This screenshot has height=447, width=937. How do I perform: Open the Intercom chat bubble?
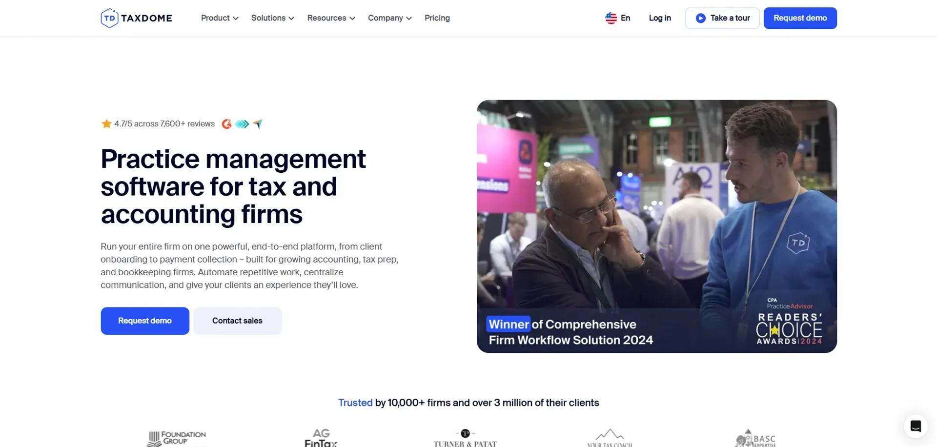pos(916,426)
